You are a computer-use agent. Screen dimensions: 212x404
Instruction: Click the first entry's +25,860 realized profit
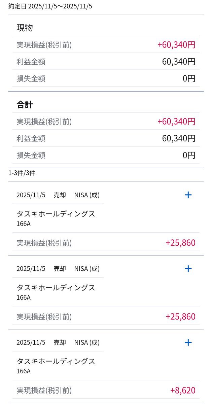tap(180, 243)
